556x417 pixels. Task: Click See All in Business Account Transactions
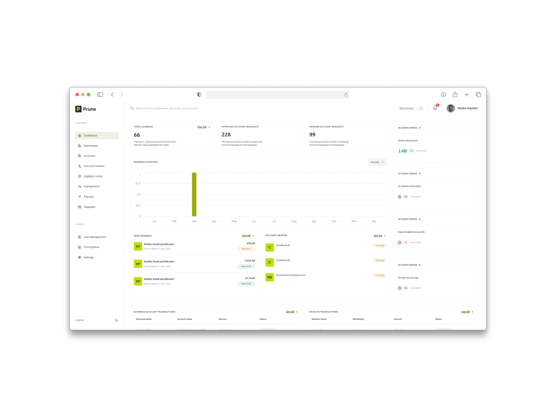290,312
